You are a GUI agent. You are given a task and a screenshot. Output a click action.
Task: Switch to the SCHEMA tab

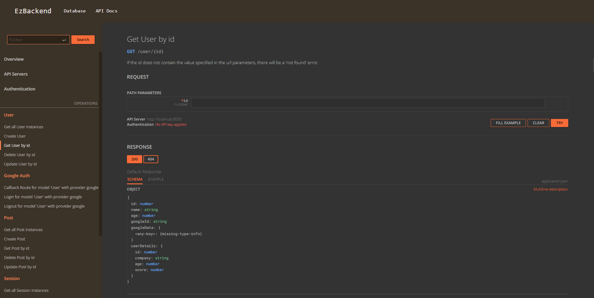pyautogui.click(x=135, y=179)
